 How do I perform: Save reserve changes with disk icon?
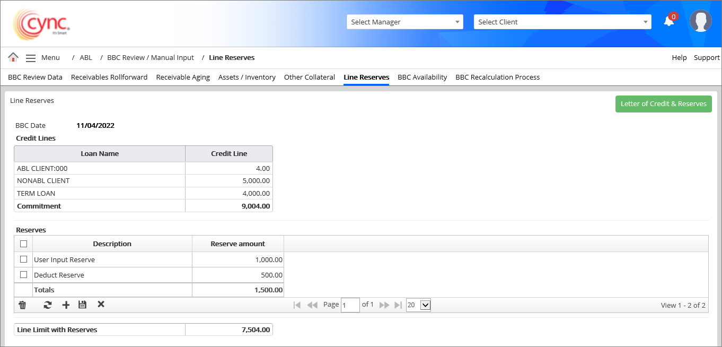point(82,305)
